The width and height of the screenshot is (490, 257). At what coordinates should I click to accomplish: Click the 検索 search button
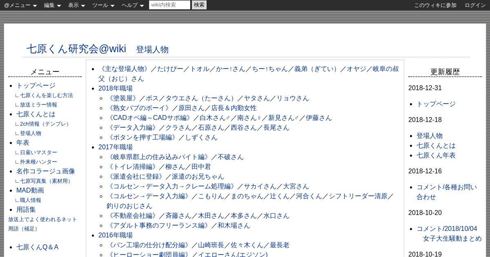click(199, 5)
